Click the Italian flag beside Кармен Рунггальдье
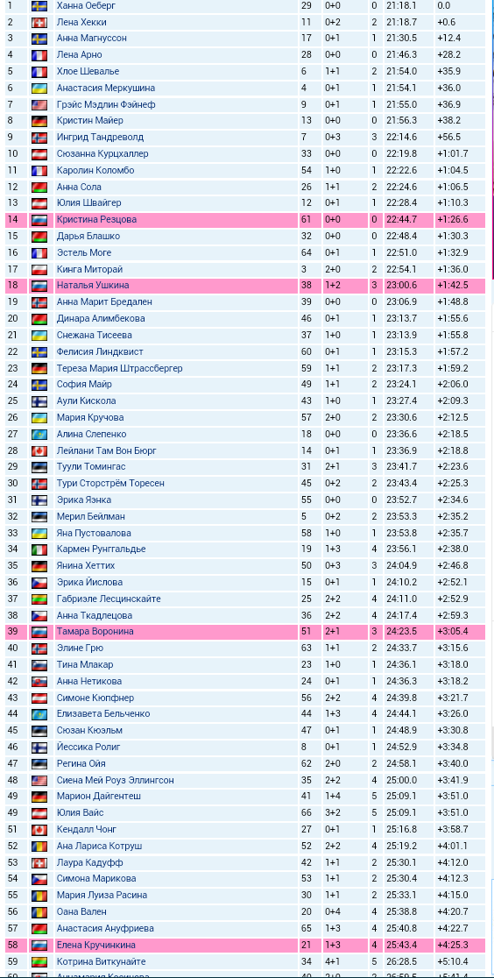The image size is (494, 978). point(39,549)
